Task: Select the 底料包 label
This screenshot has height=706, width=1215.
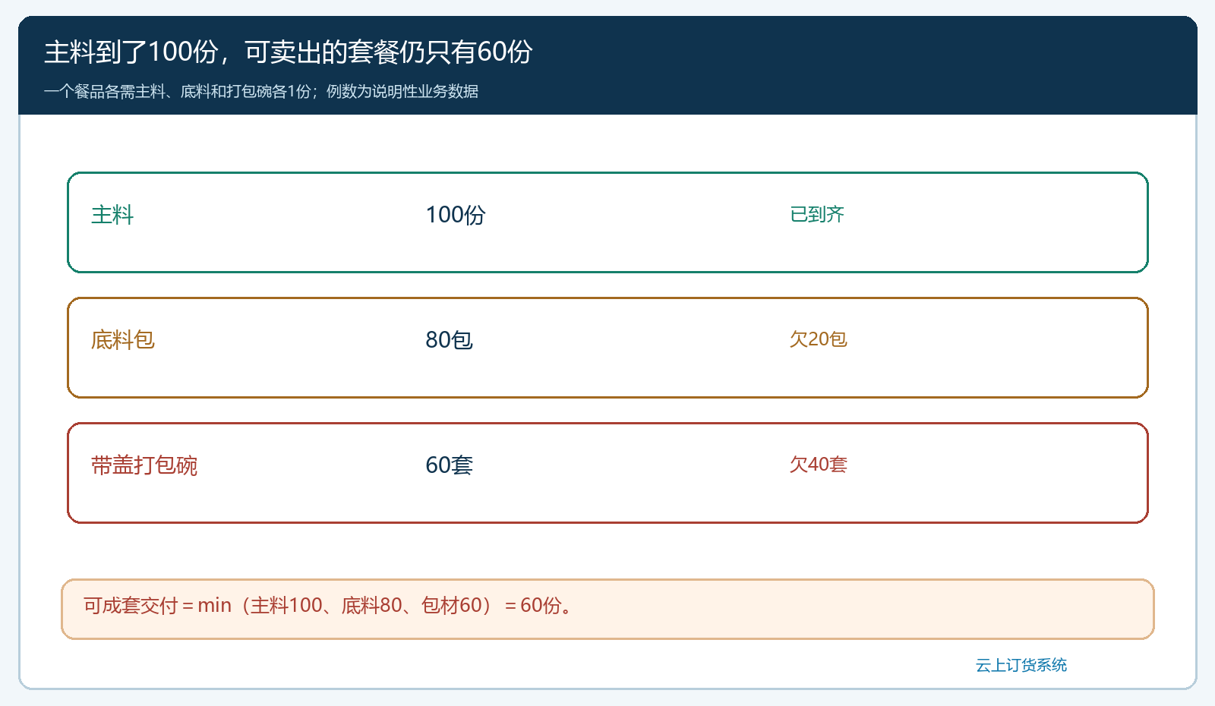Action: coord(123,339)
